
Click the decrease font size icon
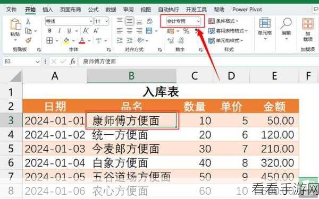96,31
